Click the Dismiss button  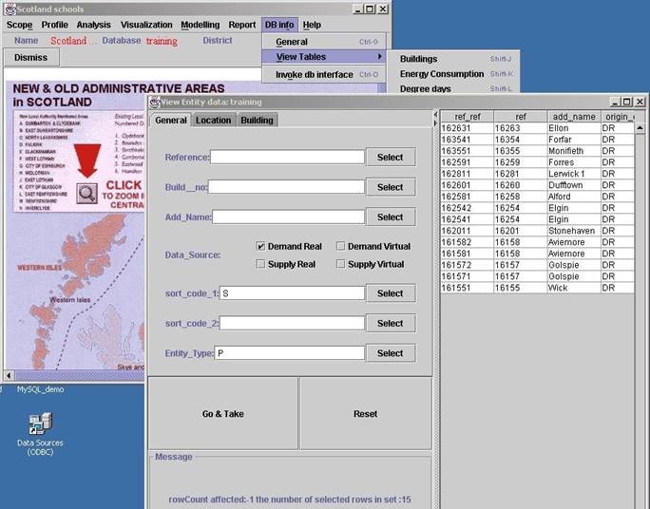[31, 57]
